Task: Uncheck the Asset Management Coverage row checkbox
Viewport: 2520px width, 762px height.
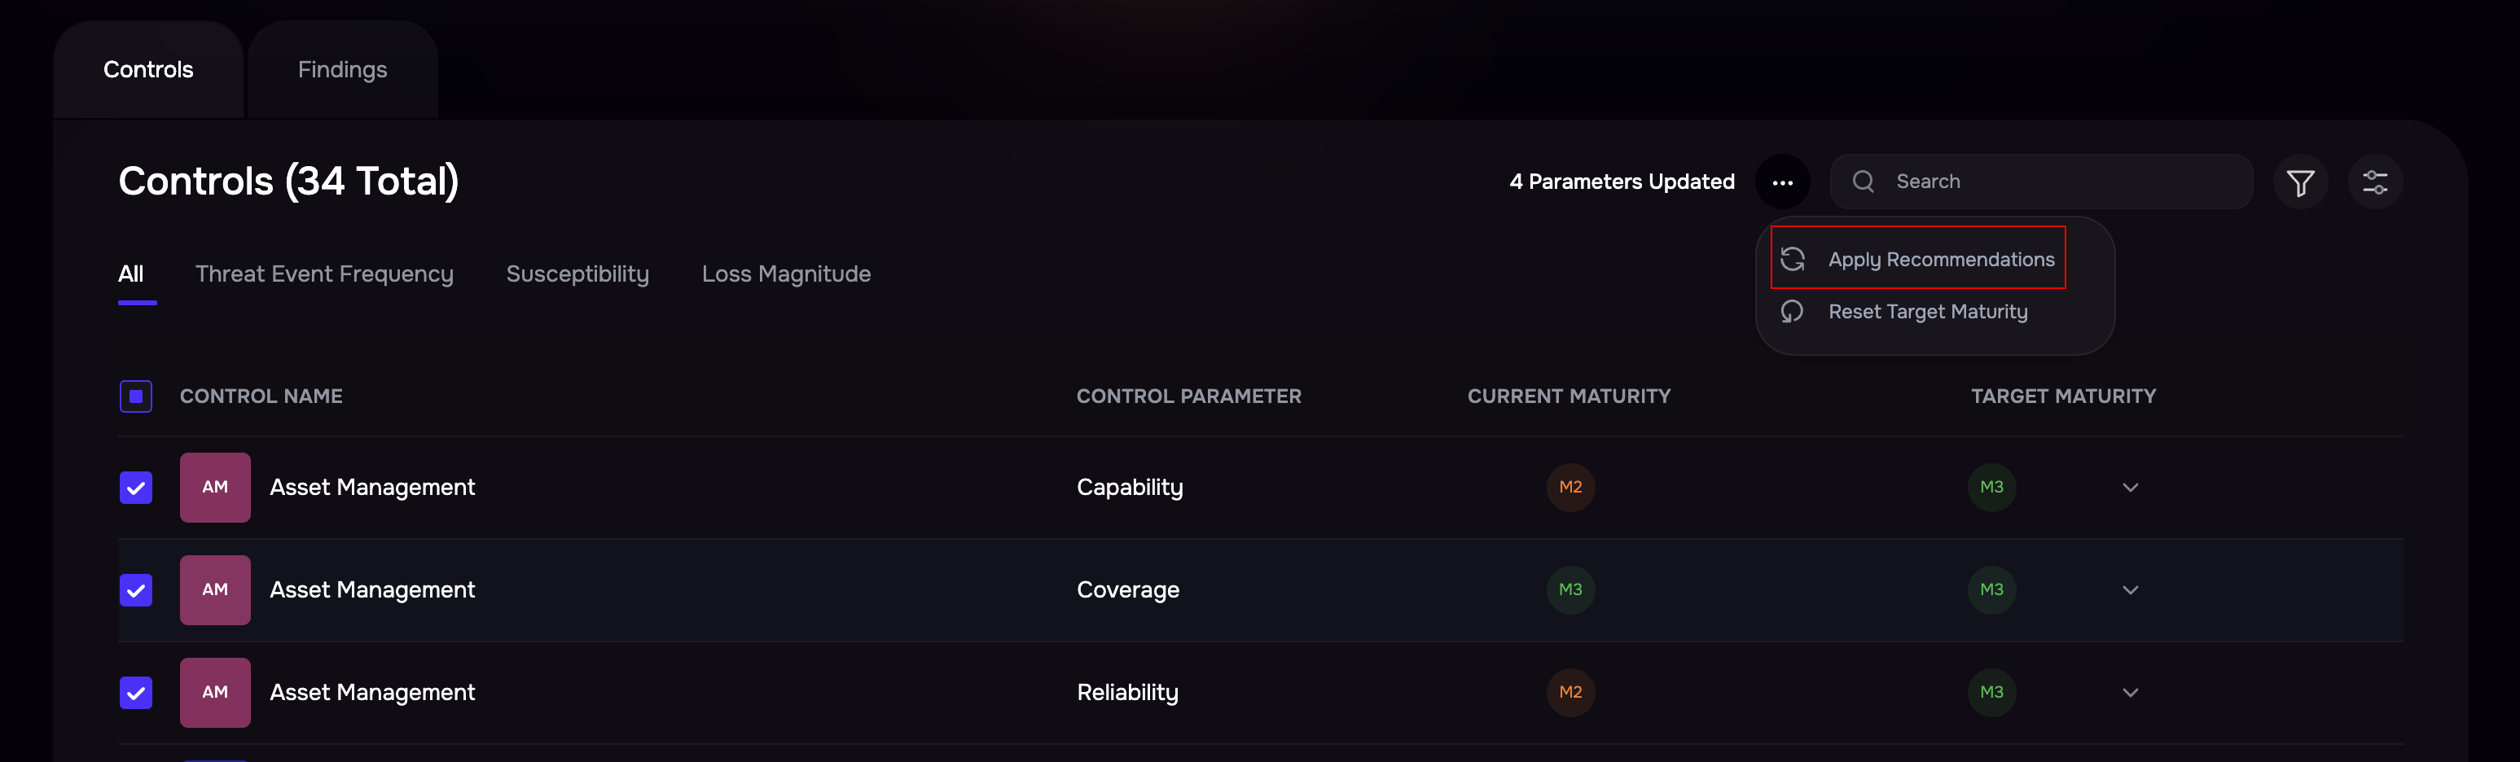Action: (x=136, y=590)
